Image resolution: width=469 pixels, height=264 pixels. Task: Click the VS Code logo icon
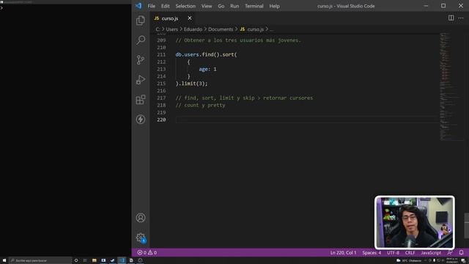pyautogui.click(x=139, y=6)
